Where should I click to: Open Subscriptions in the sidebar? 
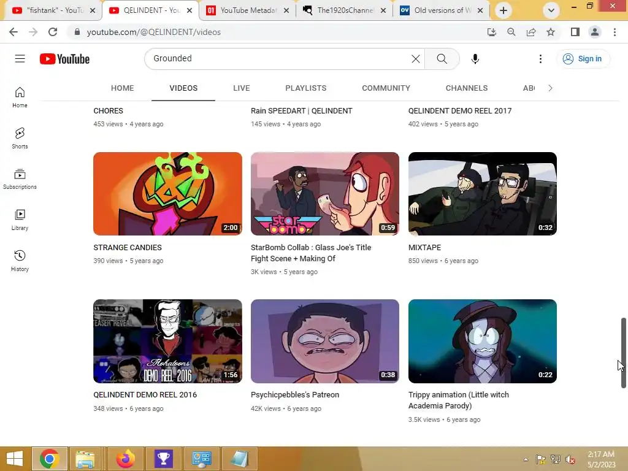20,179
